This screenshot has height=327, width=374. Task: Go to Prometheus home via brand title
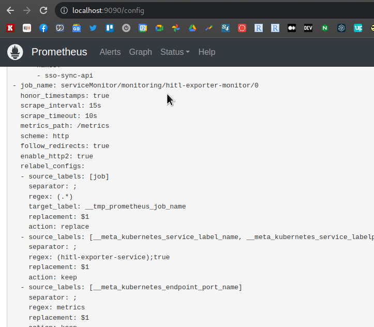coord(59,52)
